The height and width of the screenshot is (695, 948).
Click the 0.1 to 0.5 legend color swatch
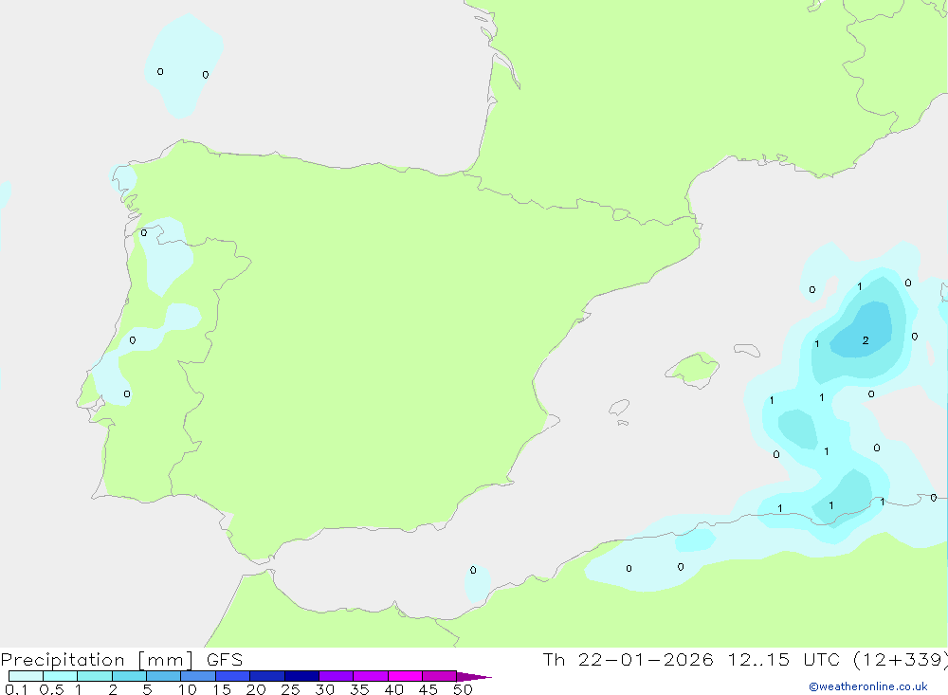point(26,676)
